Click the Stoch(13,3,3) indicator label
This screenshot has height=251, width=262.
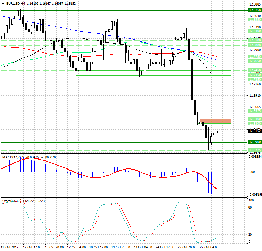[x=11, y=200]
